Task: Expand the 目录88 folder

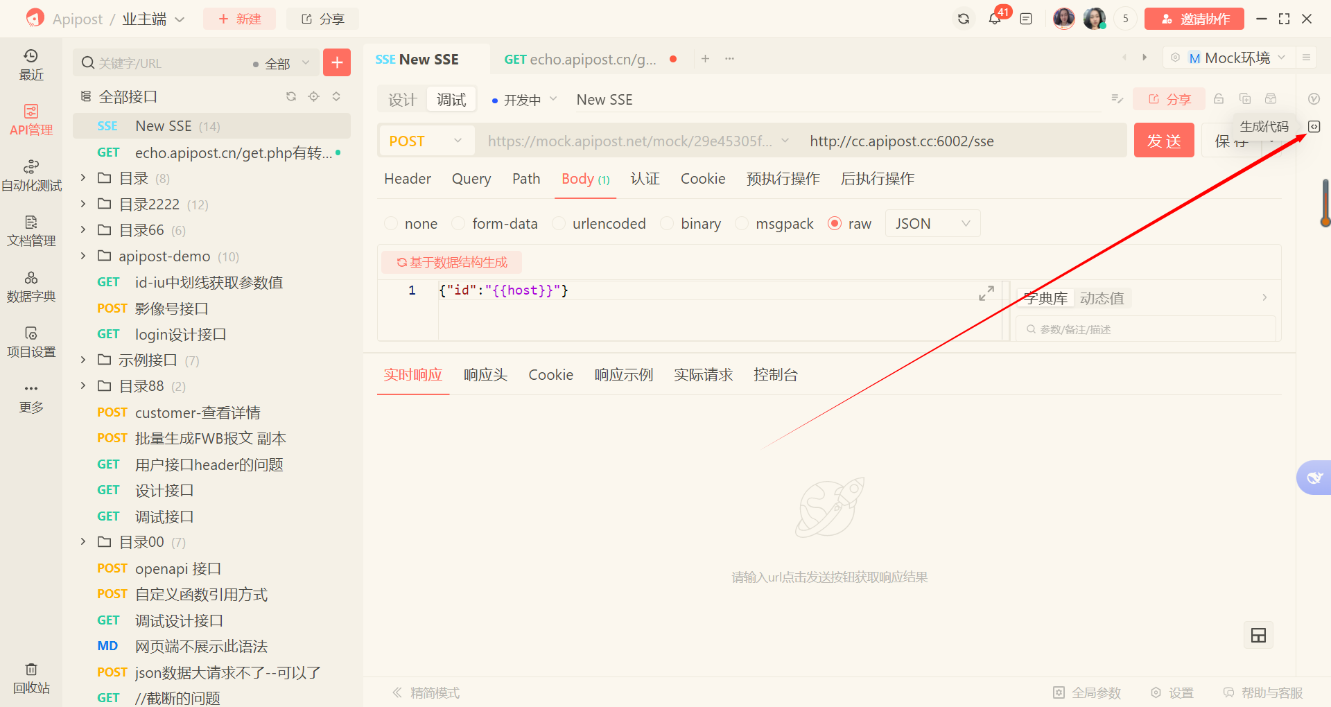Action: (x=83, y=385)
